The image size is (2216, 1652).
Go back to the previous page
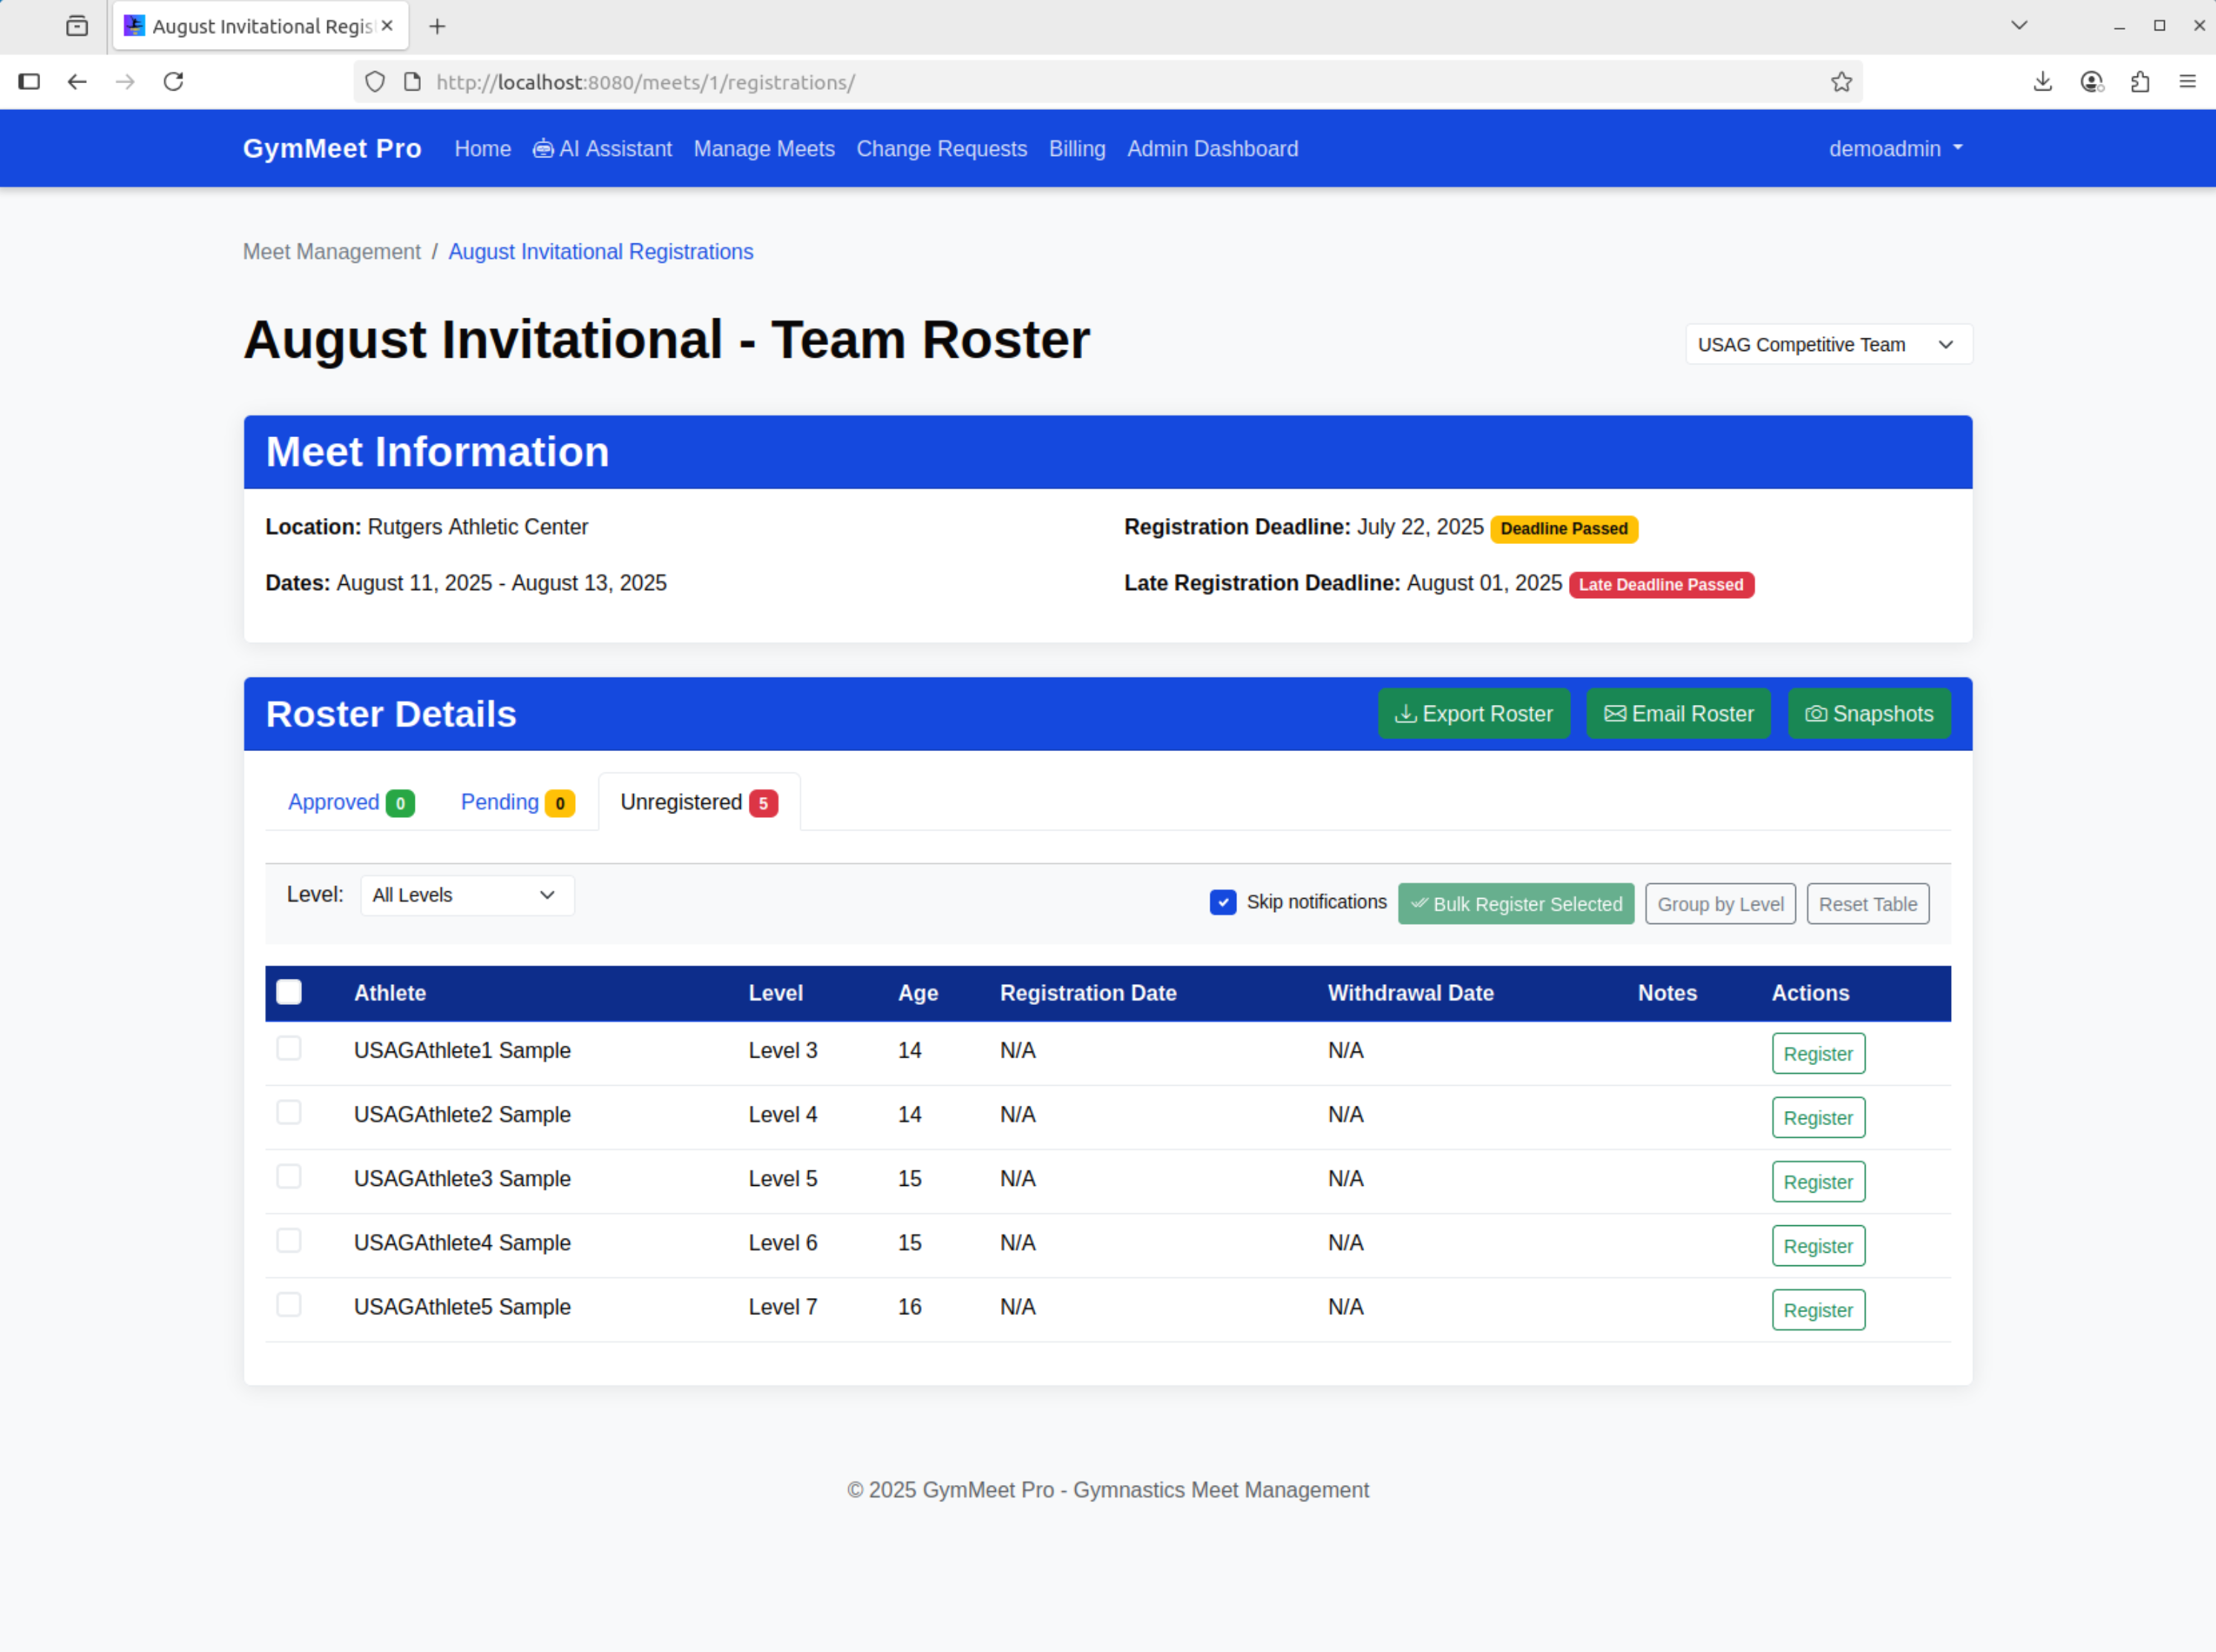(x=77, y=82)
